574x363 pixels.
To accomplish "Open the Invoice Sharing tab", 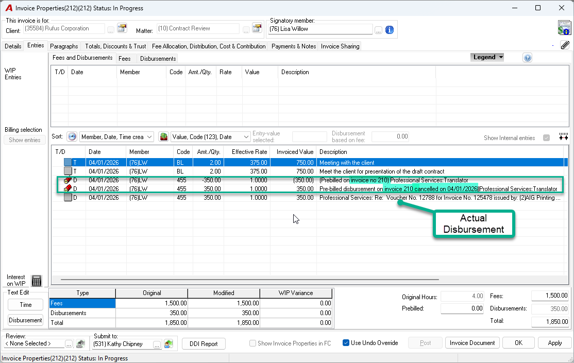I will click(x=340, y=46).
